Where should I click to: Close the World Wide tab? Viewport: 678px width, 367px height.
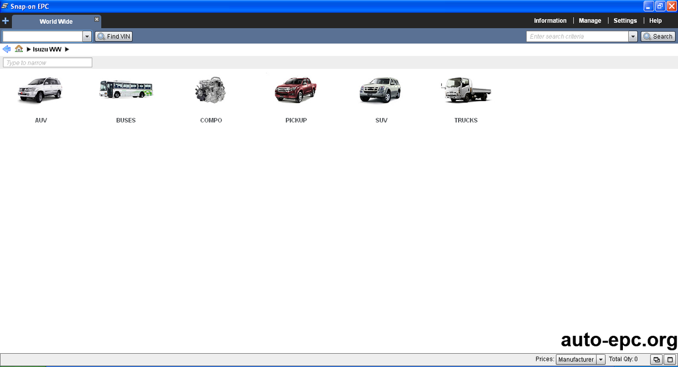(x=96, y=19)
